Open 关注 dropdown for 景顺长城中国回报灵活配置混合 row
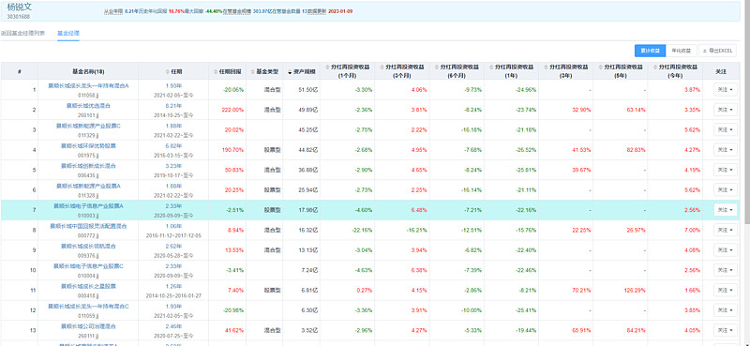This screenshot has width=750, height=346. click(x=726, y=230)
